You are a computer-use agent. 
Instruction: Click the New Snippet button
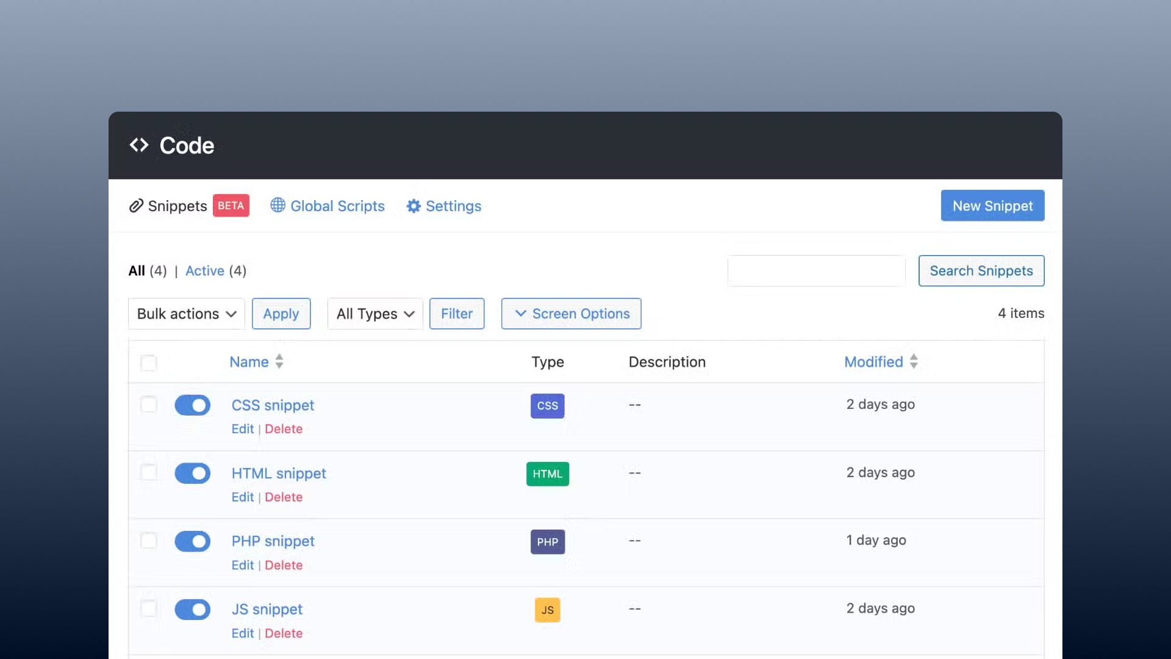point(992,206)
